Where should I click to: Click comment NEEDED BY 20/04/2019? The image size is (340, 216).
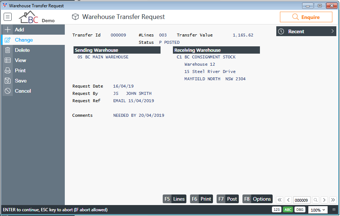(x=139, y=115)
